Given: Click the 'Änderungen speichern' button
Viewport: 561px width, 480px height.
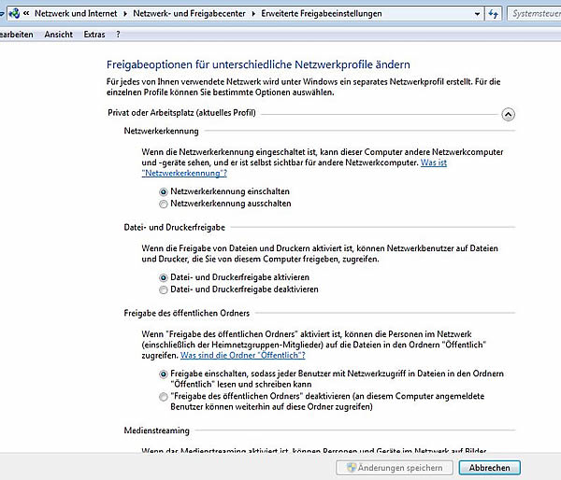Looking at the screenshot, I should (395, 468).
